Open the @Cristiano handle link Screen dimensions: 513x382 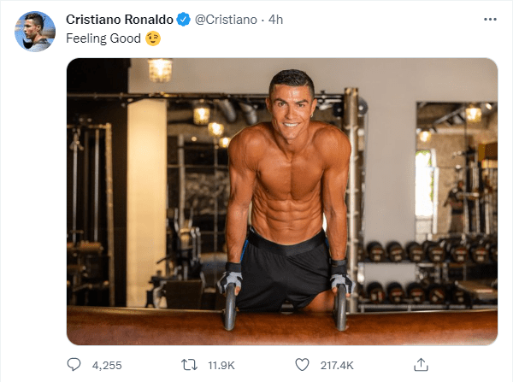tap(225, 20)
